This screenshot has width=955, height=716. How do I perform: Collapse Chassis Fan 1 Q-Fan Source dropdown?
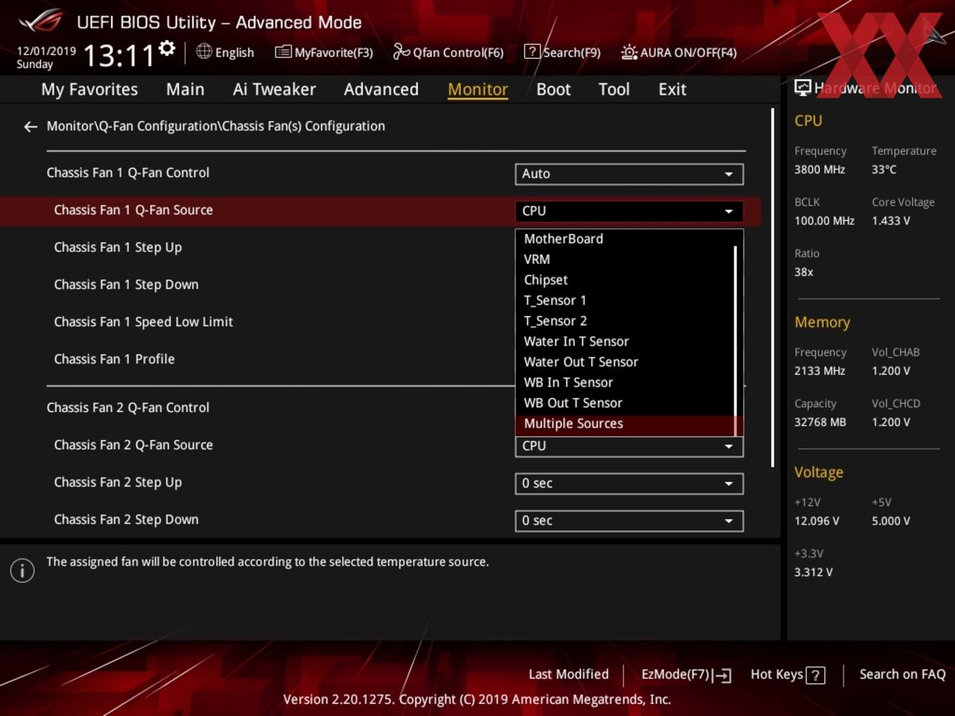[629, 211]
